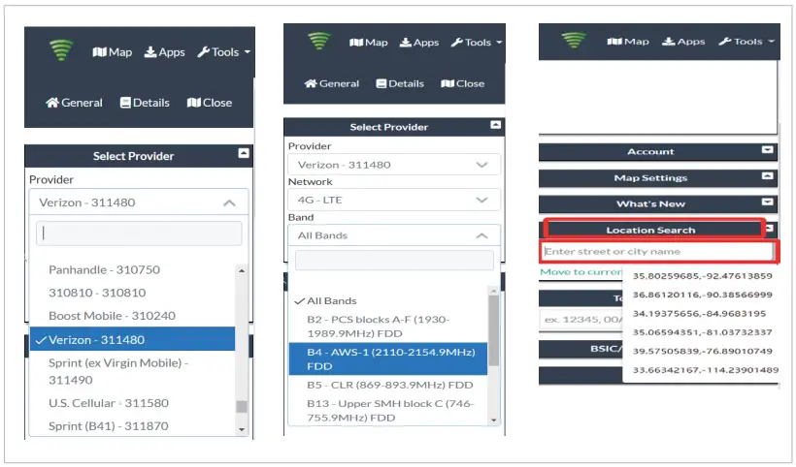Viewport: 796px width, 467px height.
Task: Click Close map button in middle panel
Action: point(462,83)
